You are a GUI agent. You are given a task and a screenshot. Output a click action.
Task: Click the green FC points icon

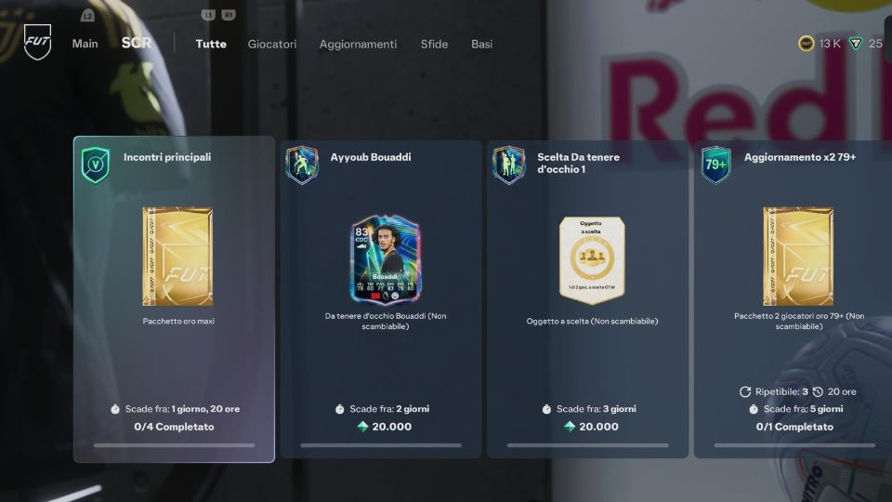[856, 44]
